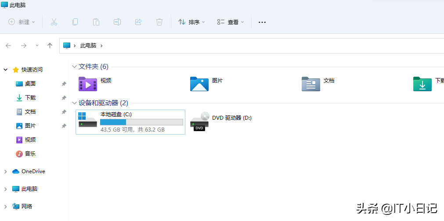Select OneDrive in the sidebar
Image resolution: width=444 pixels, height=221 pixels.
point(33,171)
